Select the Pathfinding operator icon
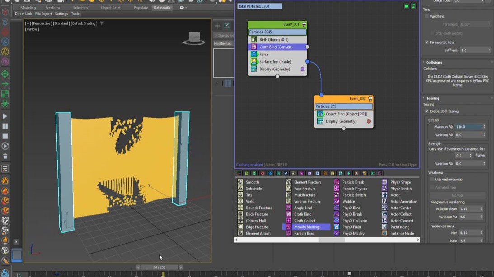 tap(385, 227)
